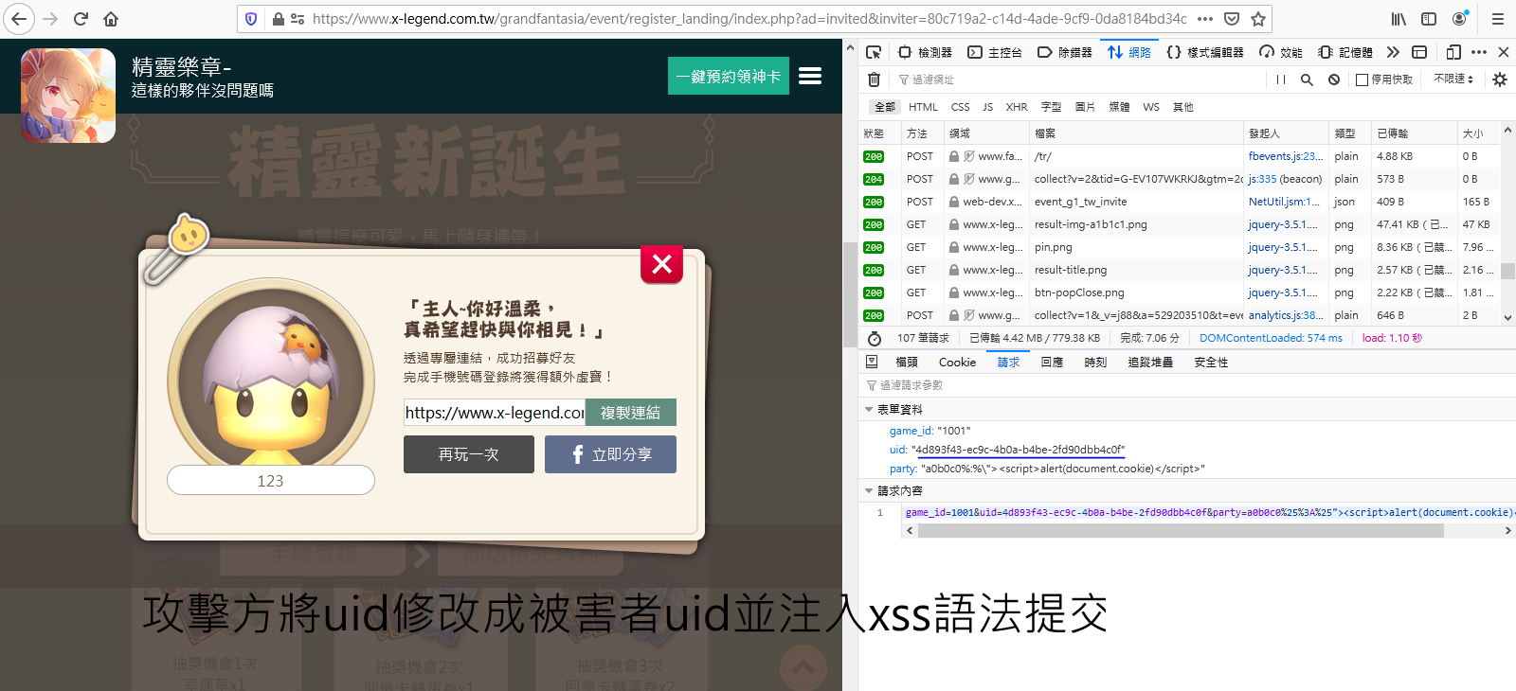Open network search with the magnifier
This screenshot has height=691, width=1516.
[x=1307, y=80]
